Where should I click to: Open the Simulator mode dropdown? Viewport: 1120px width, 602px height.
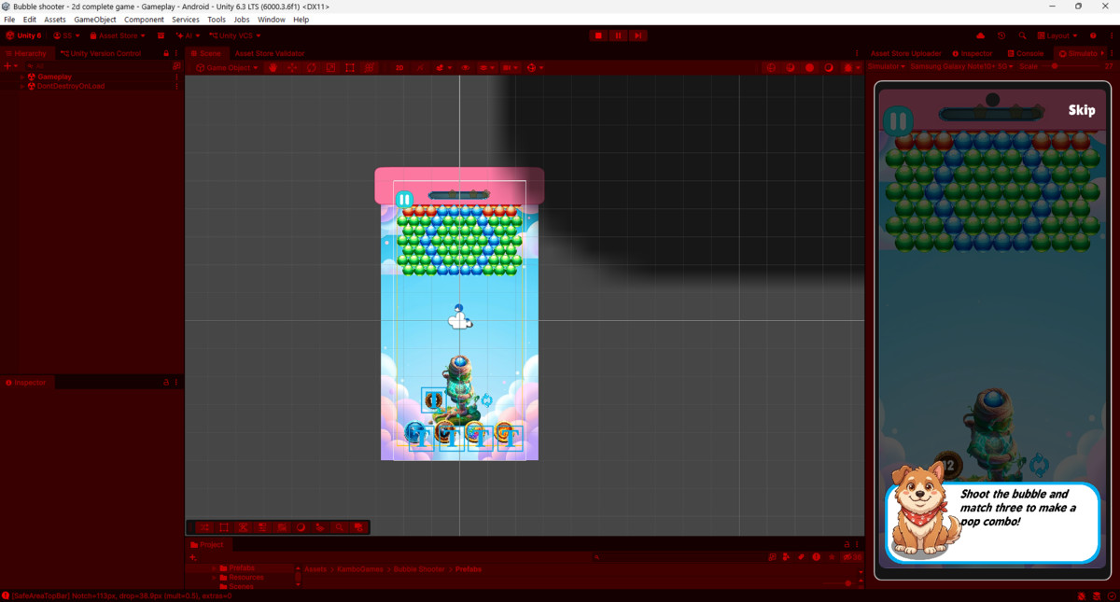(886, 66)
